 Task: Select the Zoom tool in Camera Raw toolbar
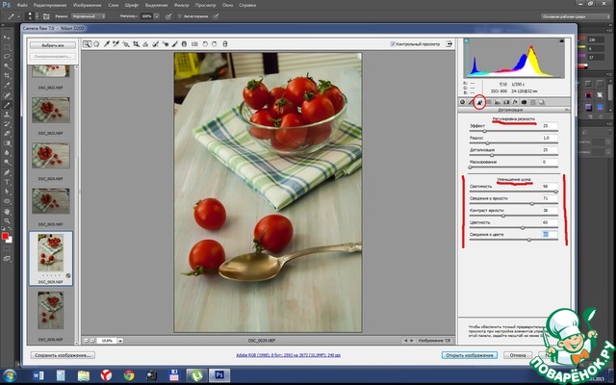click(x=88, y=43)
